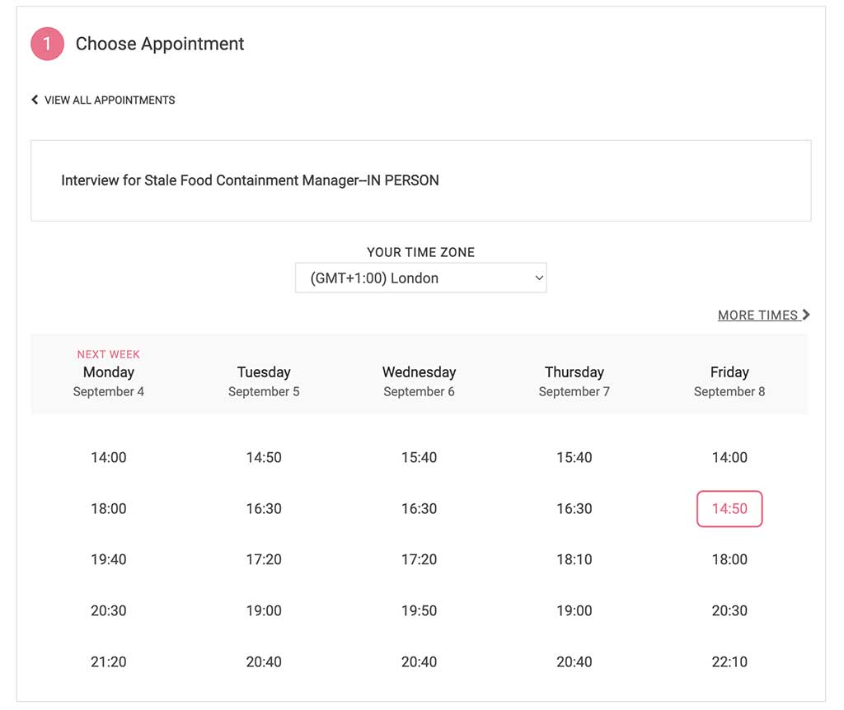This screenshot has width=844, height=710.
Task: Choose Tuesday 14:50 appointment time
Action: [x=264, y=457]
